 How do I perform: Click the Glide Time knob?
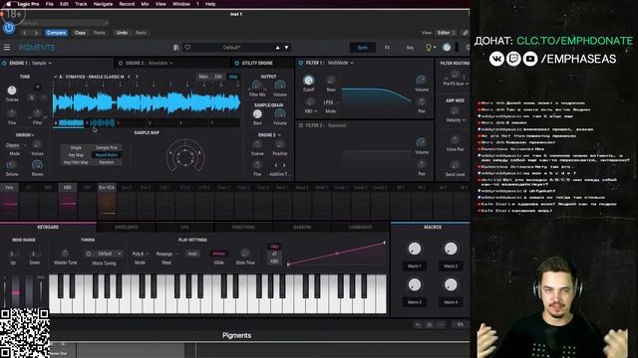coord(244,254)
